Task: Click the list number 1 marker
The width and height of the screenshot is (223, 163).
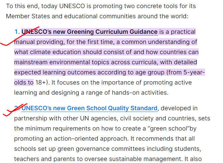Action: (17, 32)
